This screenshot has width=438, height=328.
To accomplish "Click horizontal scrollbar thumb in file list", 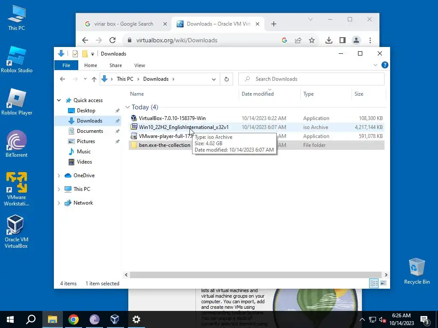I will (256, 275).
